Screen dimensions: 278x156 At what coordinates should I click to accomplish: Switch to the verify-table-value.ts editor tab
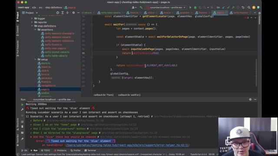pyautogui.click(x=109, y=13)
